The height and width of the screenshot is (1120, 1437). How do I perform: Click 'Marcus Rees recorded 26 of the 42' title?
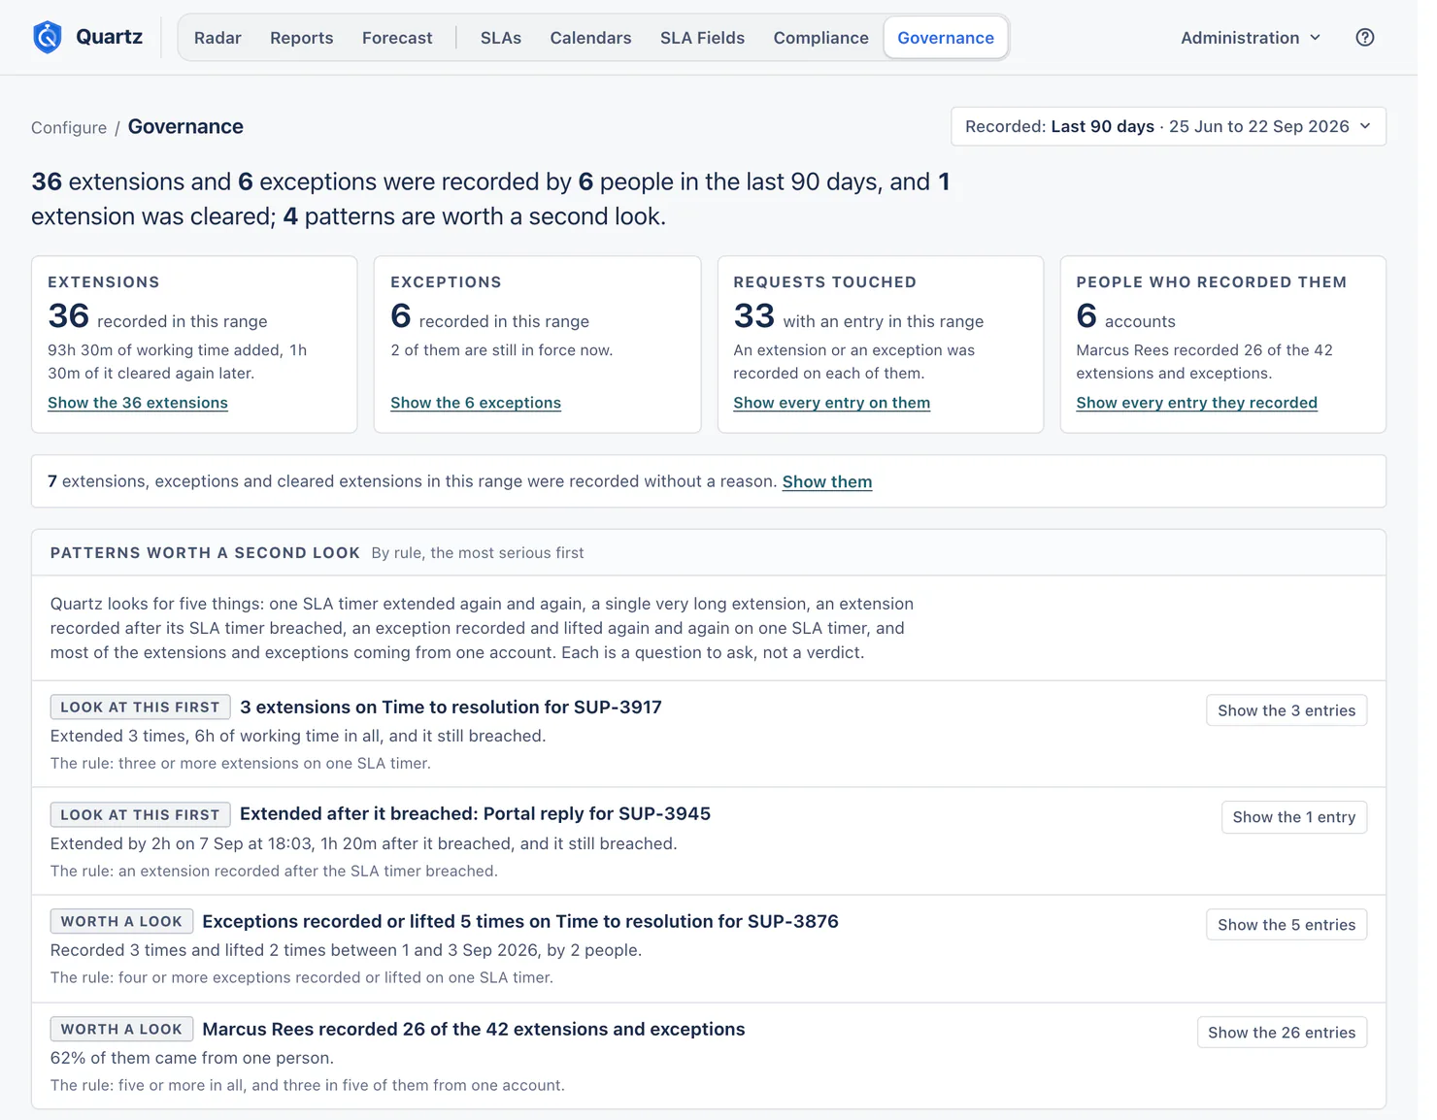(x=474, y=1029)
